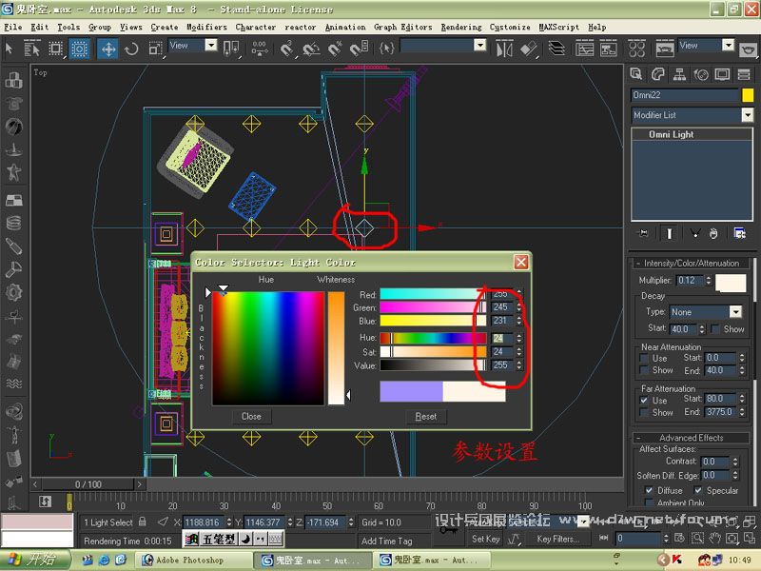Screen dimensions: 761x571
Task: Uncheck the Specular checkbox
Action: (698, 490)
